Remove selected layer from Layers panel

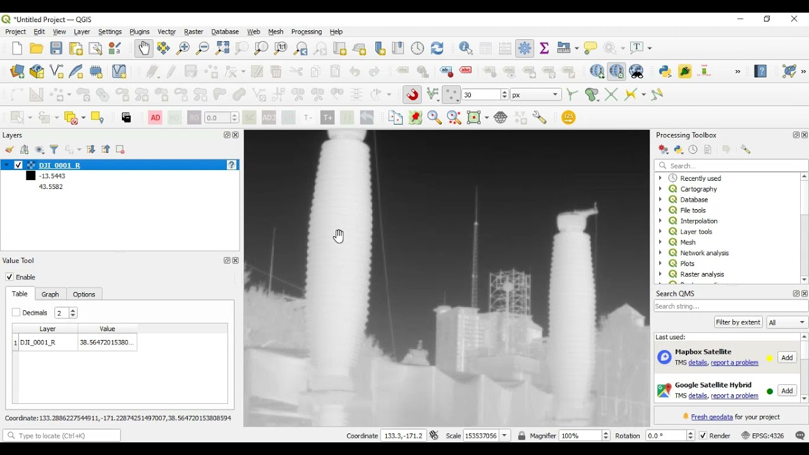coord(120,150)
